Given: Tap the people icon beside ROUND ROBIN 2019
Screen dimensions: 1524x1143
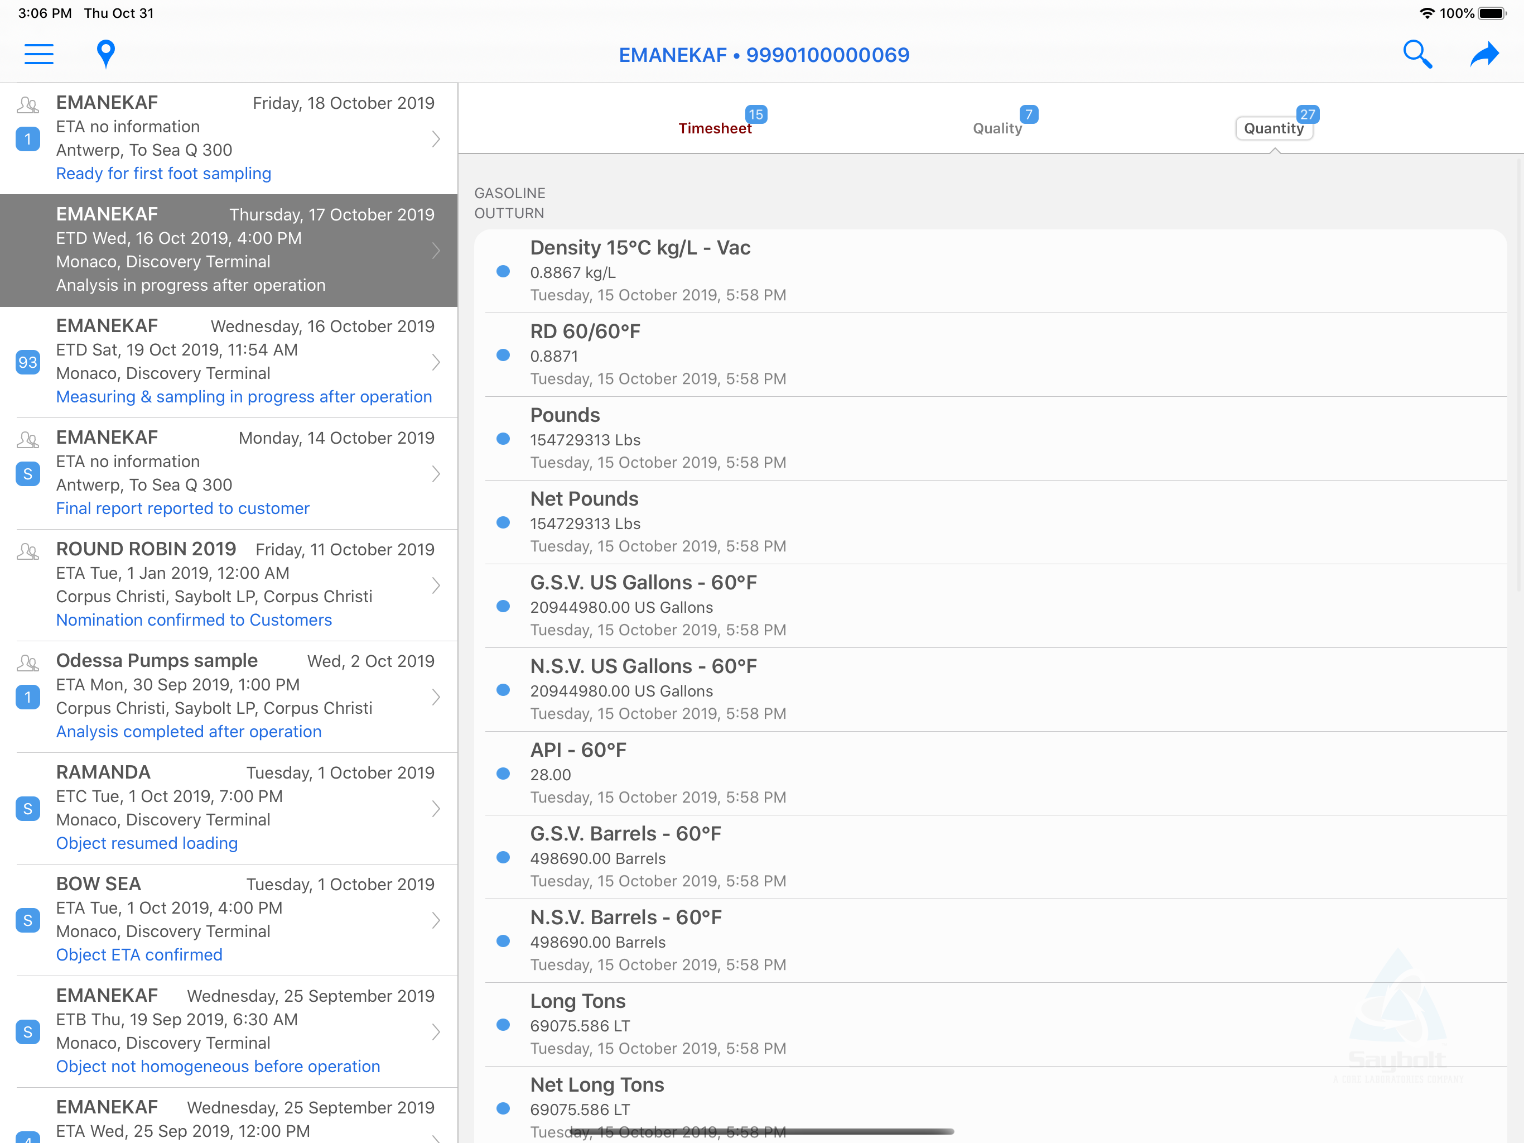Looking at the screenshot, I should pyautogui.click(x=27, y=551).
